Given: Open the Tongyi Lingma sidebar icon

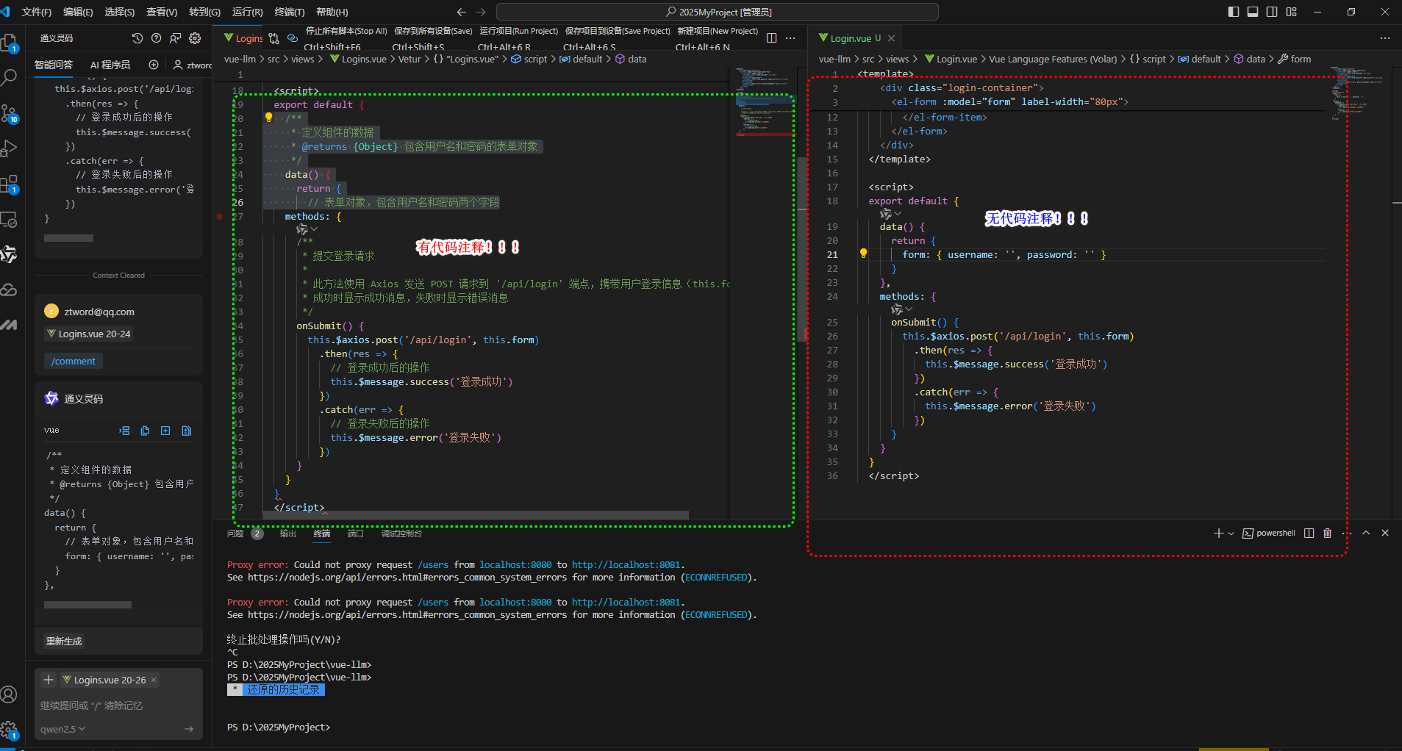Looking at the screenshot, I should pos(10,254).
